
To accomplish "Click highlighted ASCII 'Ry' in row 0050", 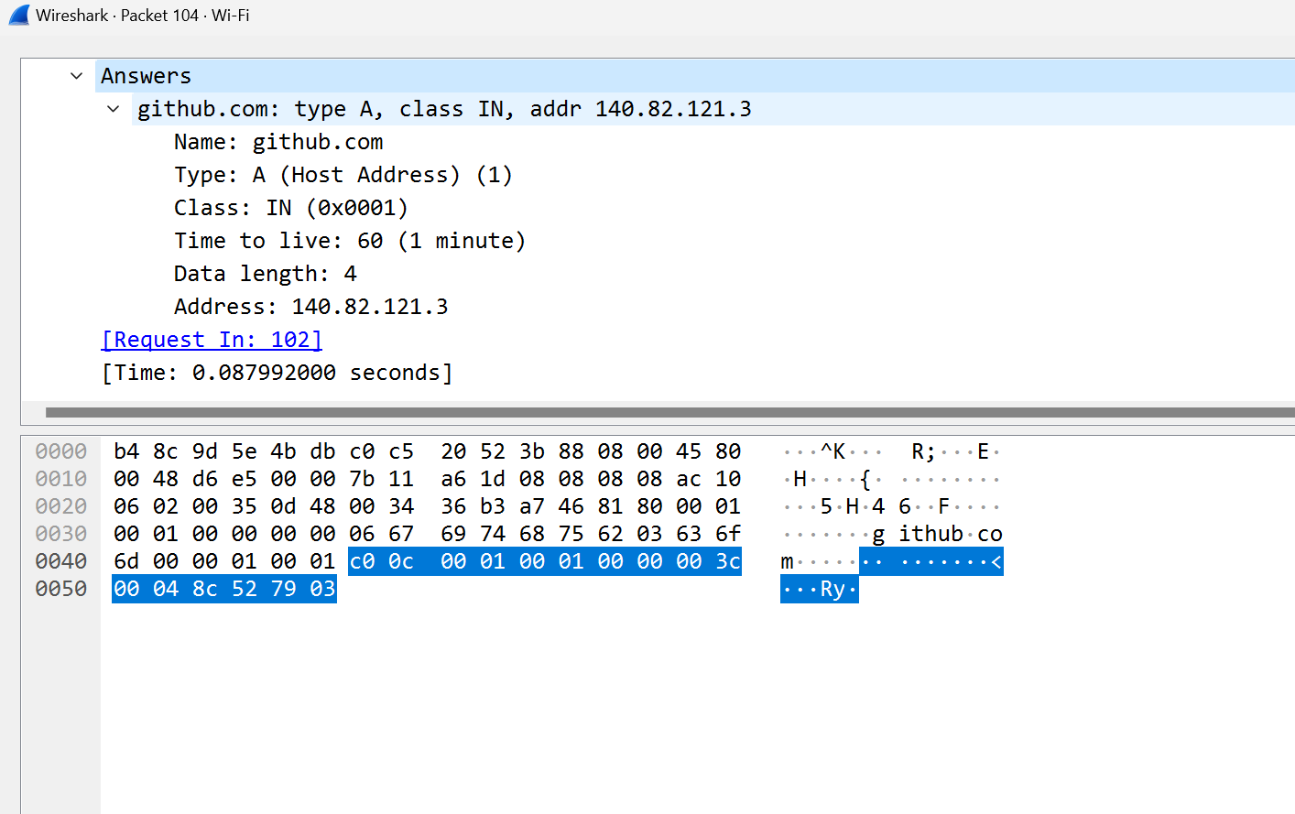I will [832, 589].
